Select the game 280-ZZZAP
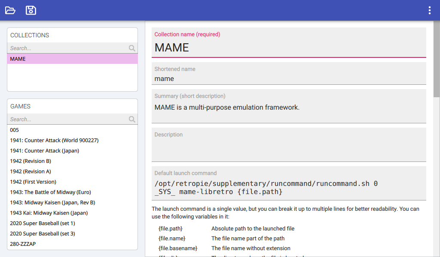The image size is (440, 257). click(x=72, y=244)
